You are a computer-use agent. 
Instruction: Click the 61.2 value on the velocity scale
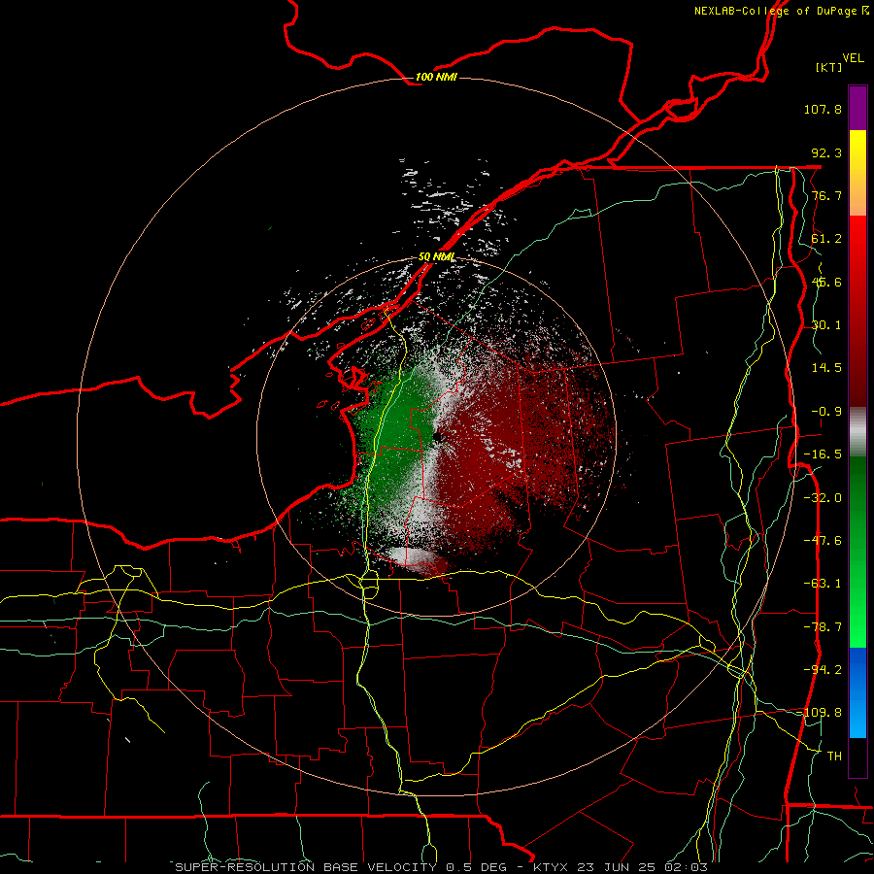tap(826, 239)
